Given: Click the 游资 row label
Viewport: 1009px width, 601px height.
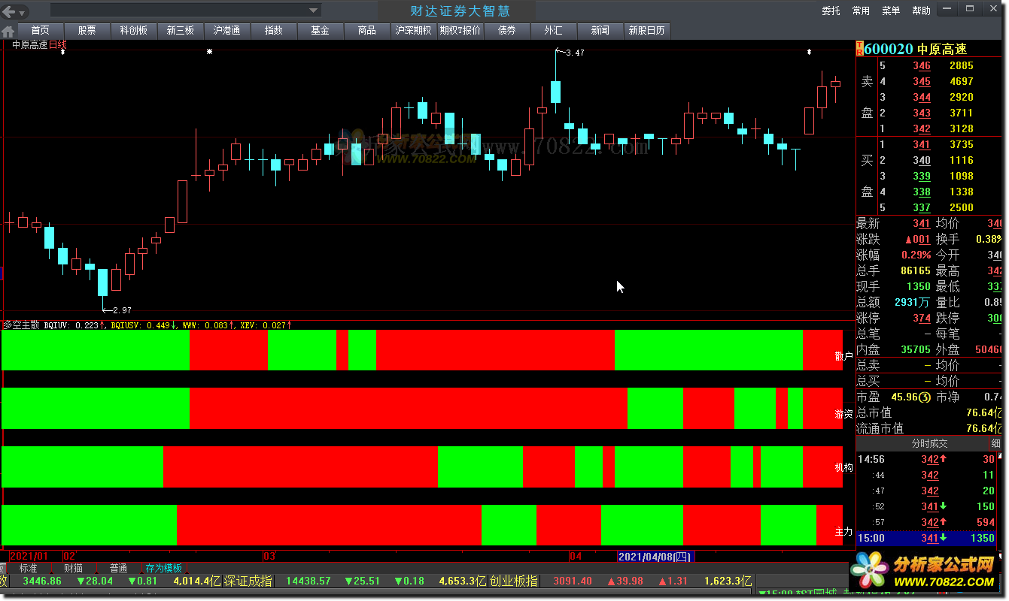Looking at the screenshot, I should point(843,414).
